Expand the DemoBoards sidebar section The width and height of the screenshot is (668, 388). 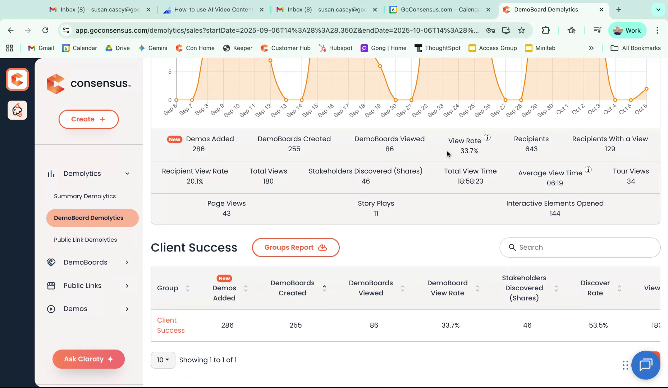coord(127,262)
